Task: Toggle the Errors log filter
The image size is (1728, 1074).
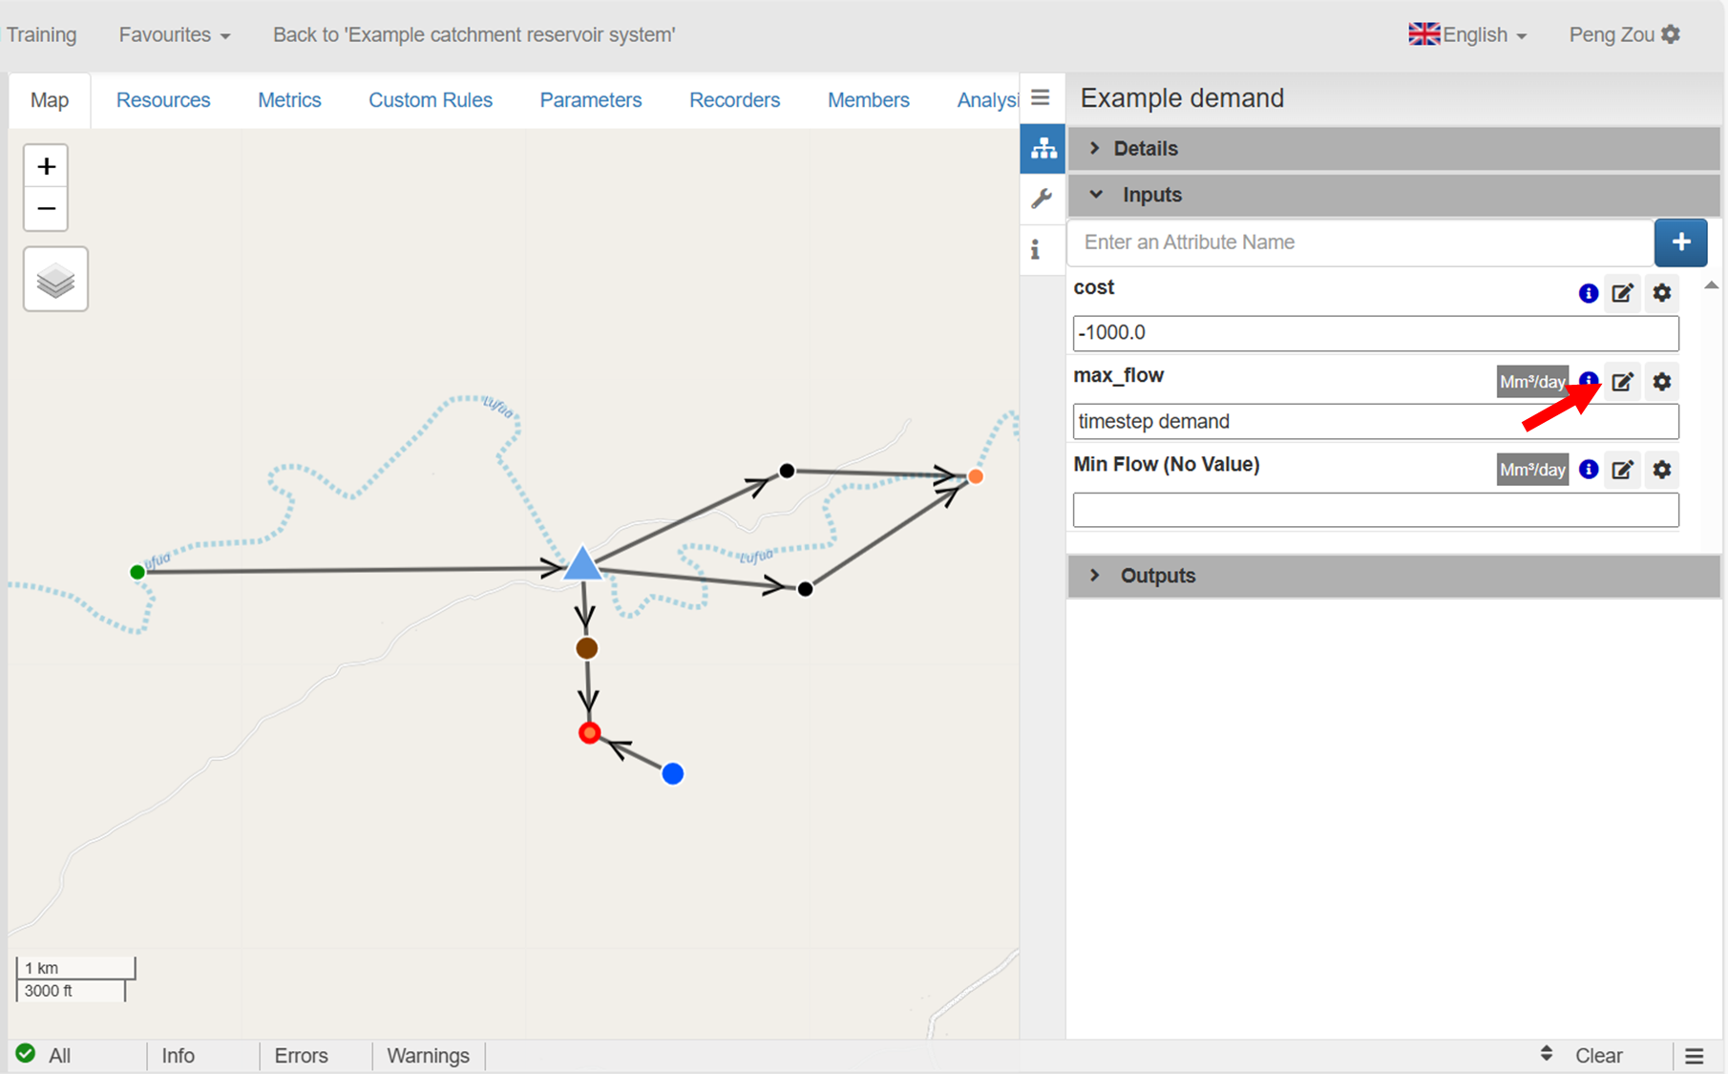Action: (x=301, y=1056)
